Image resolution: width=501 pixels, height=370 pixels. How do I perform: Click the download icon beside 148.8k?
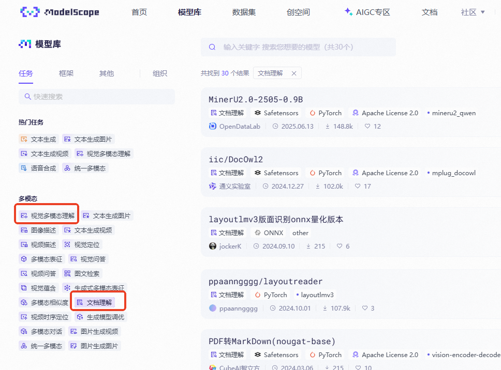click(x=328, y=126)
